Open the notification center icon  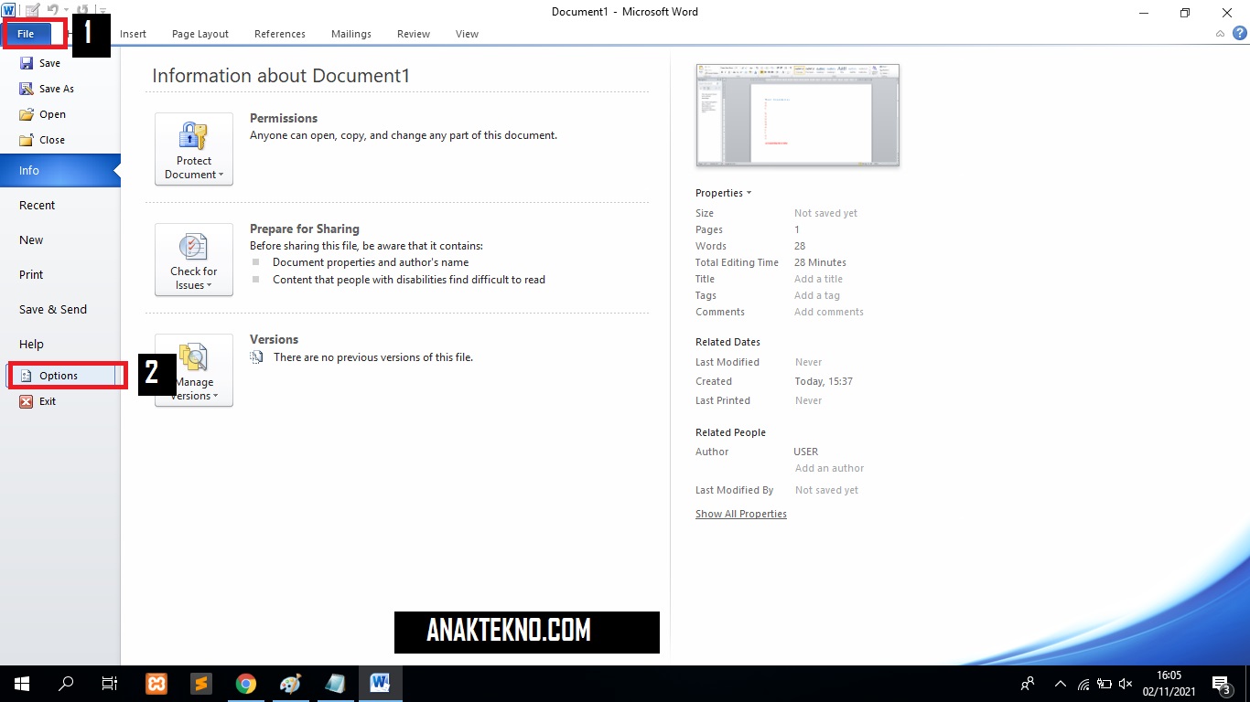point(1221,684)
